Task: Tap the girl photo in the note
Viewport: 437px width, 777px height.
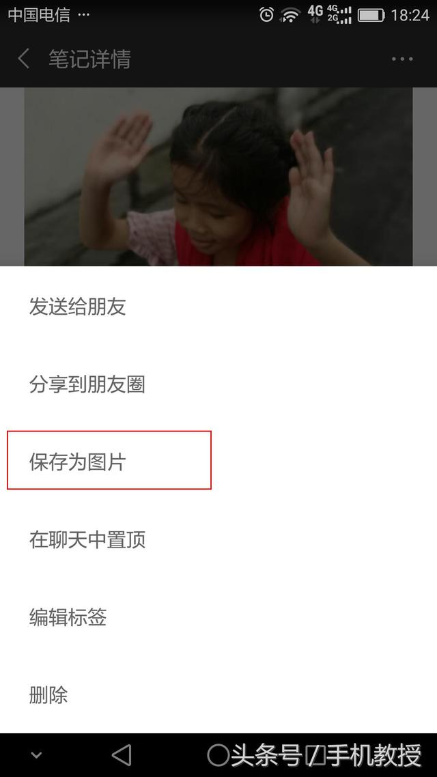Action: 218,177
